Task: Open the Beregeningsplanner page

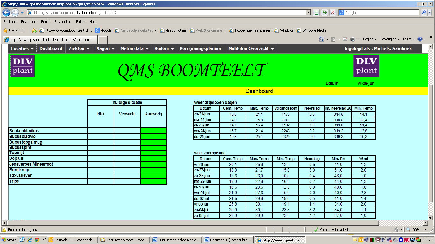Action: (201, 49)
